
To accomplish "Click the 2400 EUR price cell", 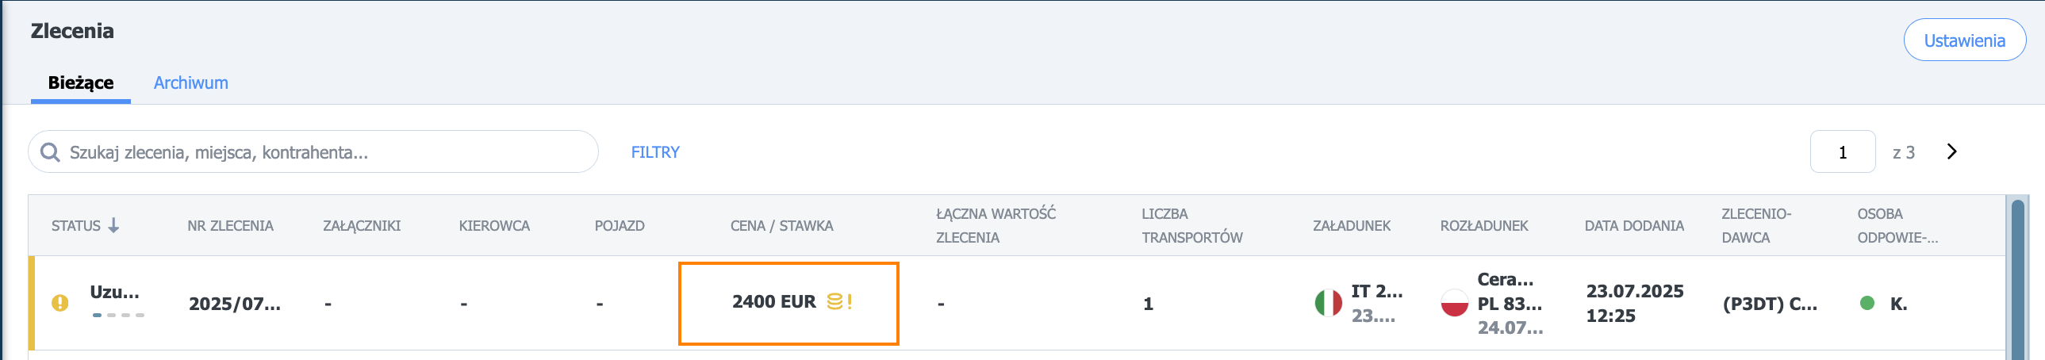I will click(x=788, y=303).
